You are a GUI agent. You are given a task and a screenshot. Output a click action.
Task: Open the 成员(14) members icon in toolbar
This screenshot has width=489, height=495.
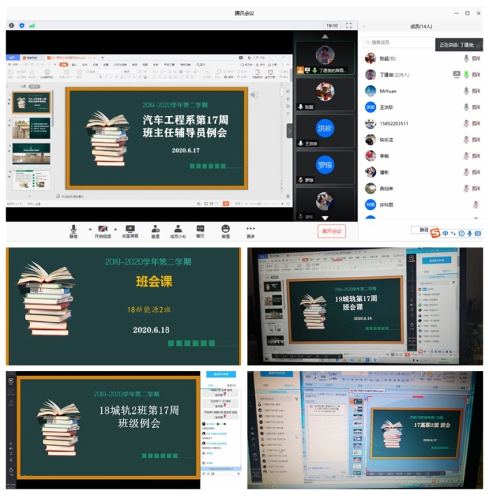pyautogui.click(x=178, y=229)
